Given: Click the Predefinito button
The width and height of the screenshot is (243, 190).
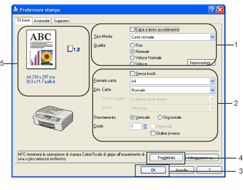Looking at the screenshot, I should click(166, 158).
